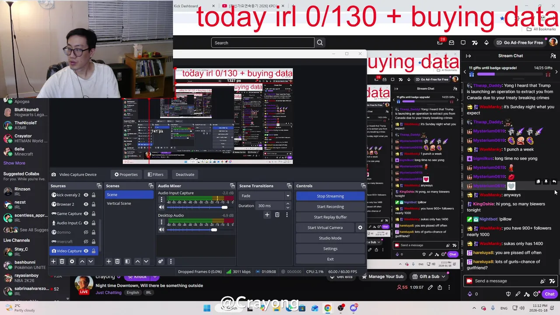Open chat shield mode icon
Screen dimensions: 560x315
point(508,294)
